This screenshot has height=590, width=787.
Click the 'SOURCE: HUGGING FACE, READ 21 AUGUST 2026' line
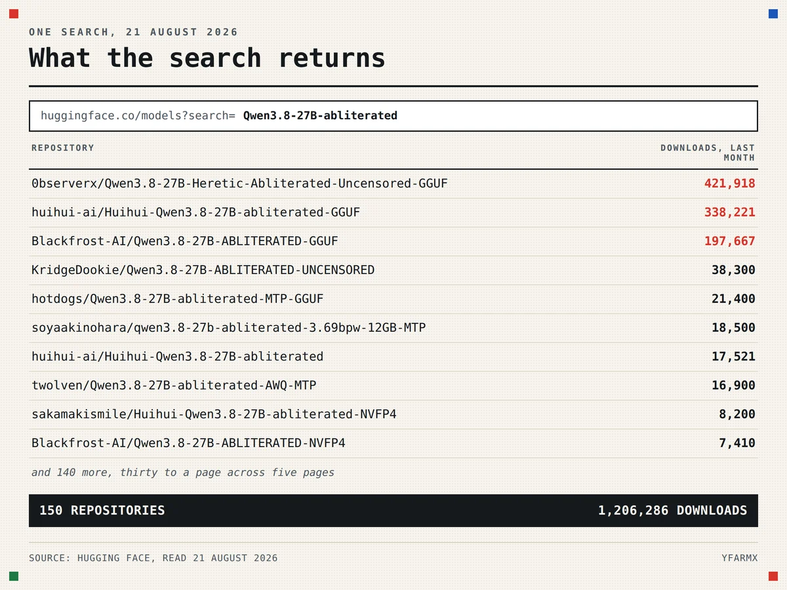[x=153, y=559]
